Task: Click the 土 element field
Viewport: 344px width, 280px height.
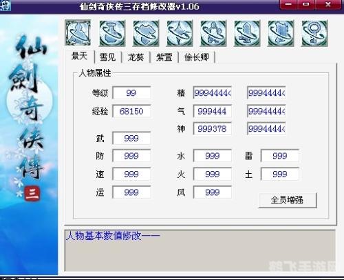Action: [x=280, y=174]
